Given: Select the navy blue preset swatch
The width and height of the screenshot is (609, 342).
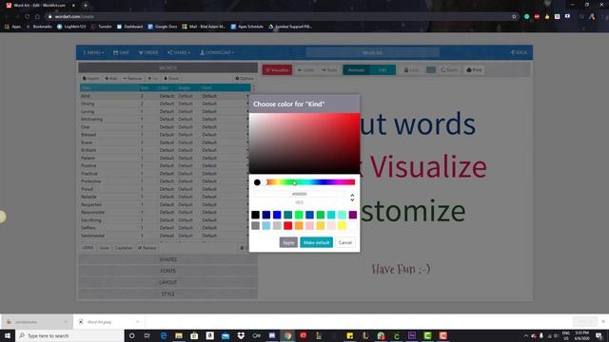Looking at the screenshot, I should (x=266, y=215).
